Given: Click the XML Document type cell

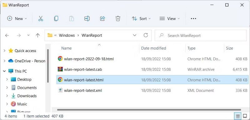Looking at the screenshot, I should [201, 90].
